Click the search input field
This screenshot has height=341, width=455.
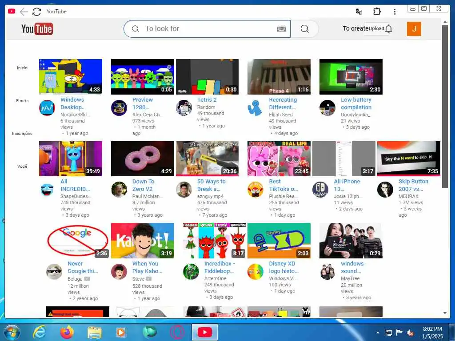point(207,29)
